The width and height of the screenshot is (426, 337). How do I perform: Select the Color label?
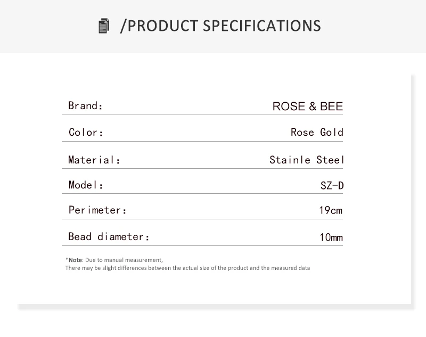pos(86,132)
